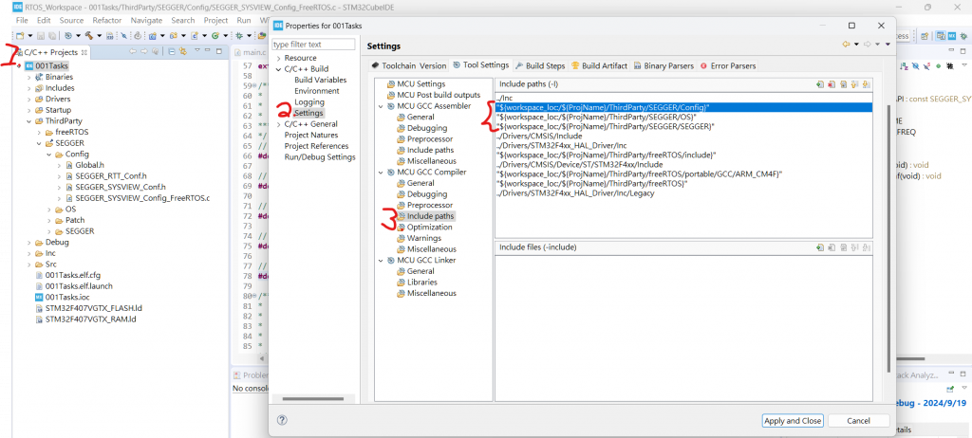Screen dimensions: 972x438
Task: Collapse the MCU GCC Linker node
Action: tap(382, 260)
